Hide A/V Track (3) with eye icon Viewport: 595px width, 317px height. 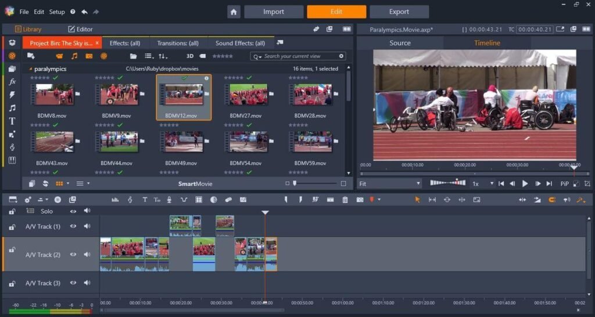click(73, 283)
